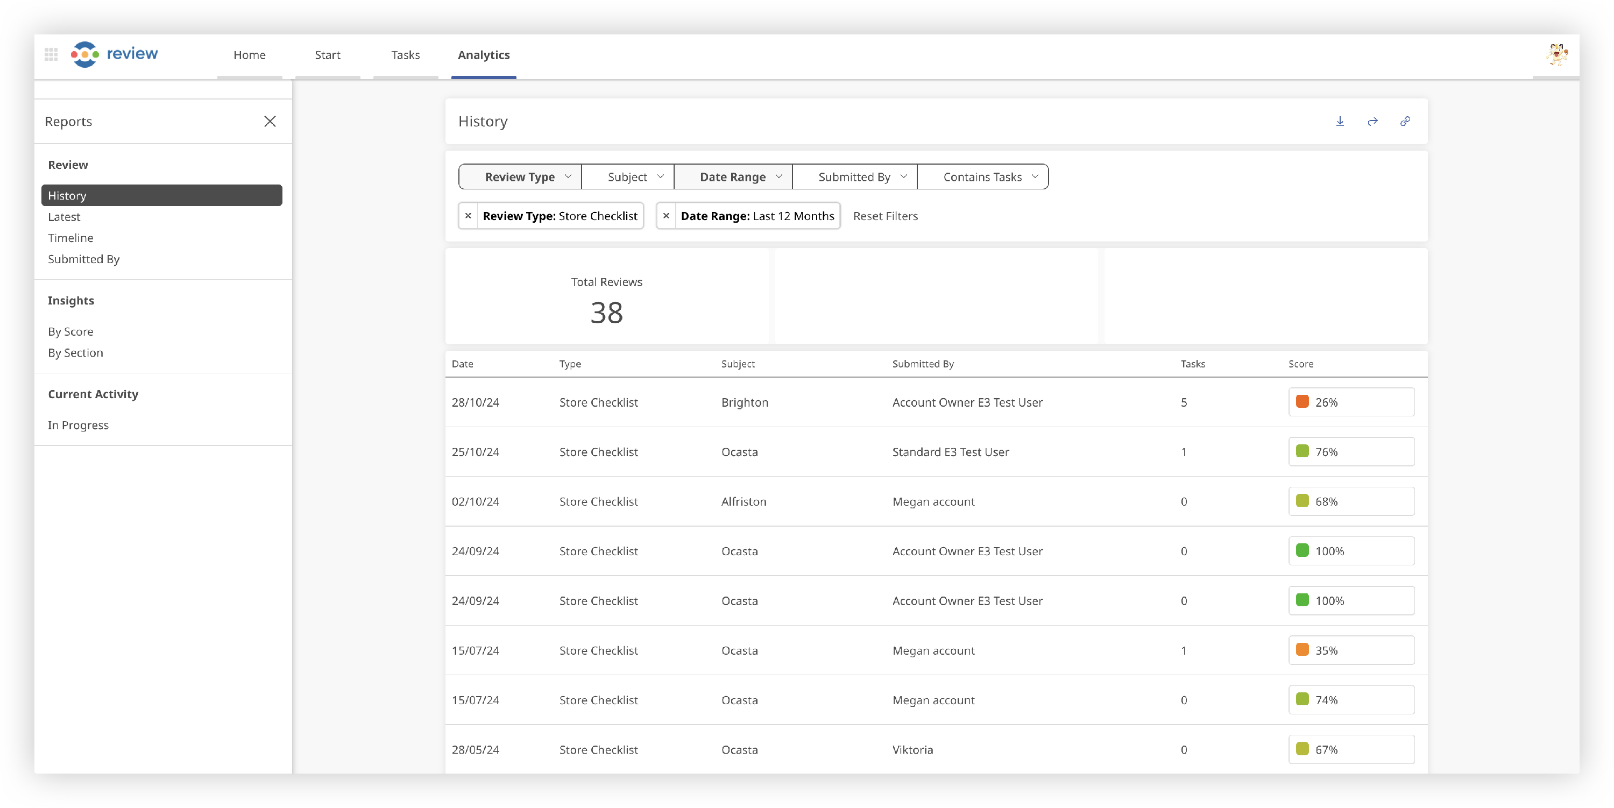
Task: Remove the Date Range filter chip
Action: (x=666, y=216)
